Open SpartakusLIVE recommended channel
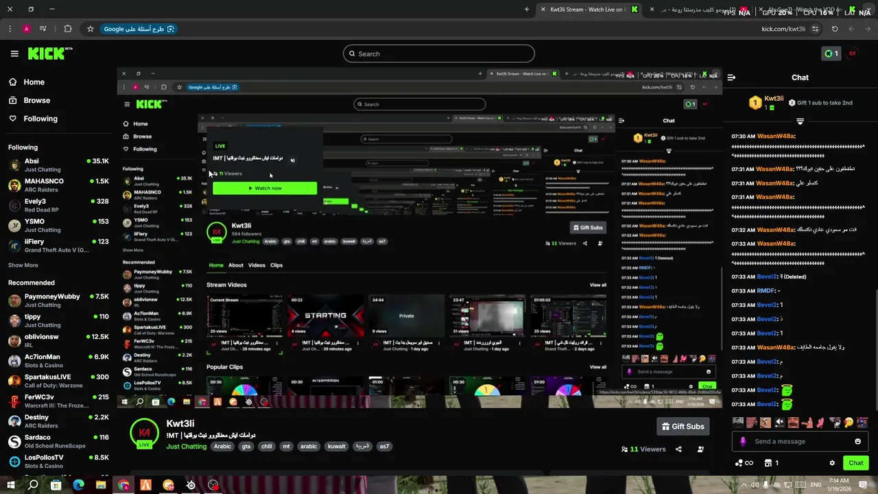The image size is (878, 494). point(58,381)
